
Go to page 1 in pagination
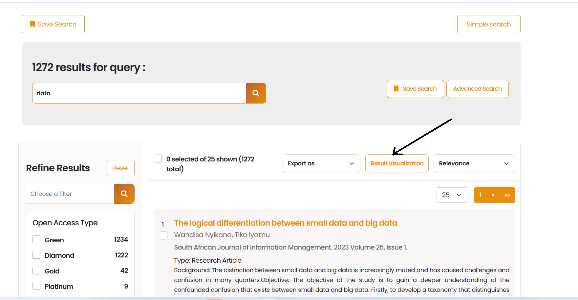coord(480,195)
